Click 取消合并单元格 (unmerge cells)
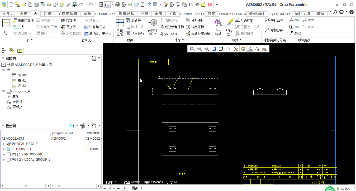Screen dimensions: 356x191 coord(98,33)
